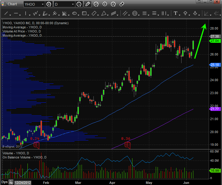Select the first horizontal retracement lines tool

[145, 14]
